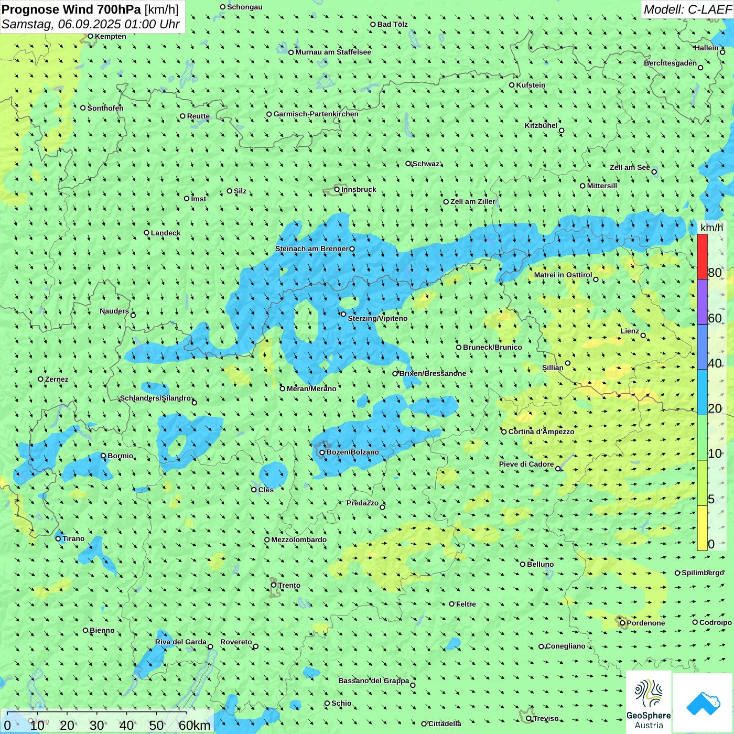The width and height of the screenshot is (734, 734).
Task: Click the 'Schongau' label
Action: (245, 7)
